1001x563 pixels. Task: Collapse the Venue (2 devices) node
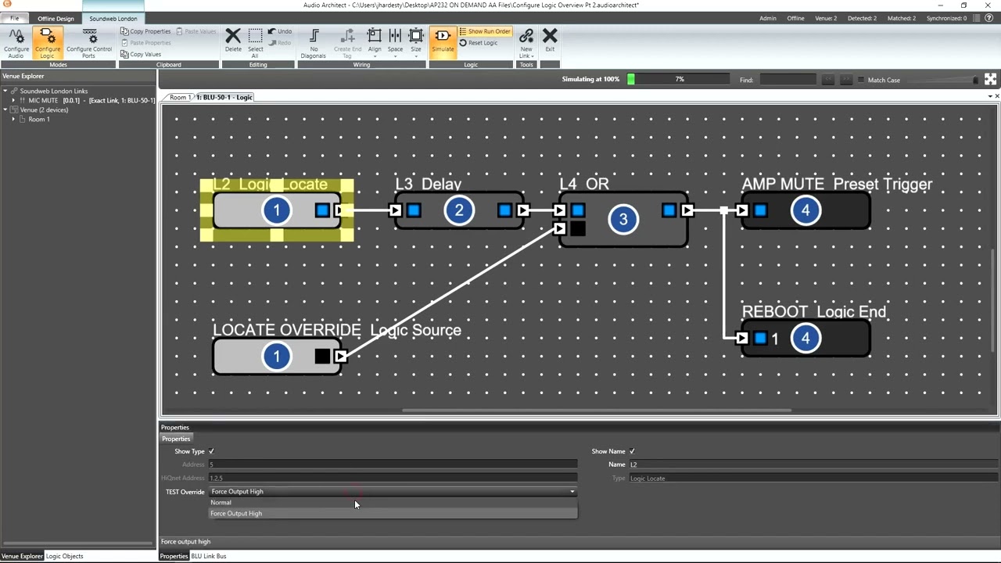(5, 109)
